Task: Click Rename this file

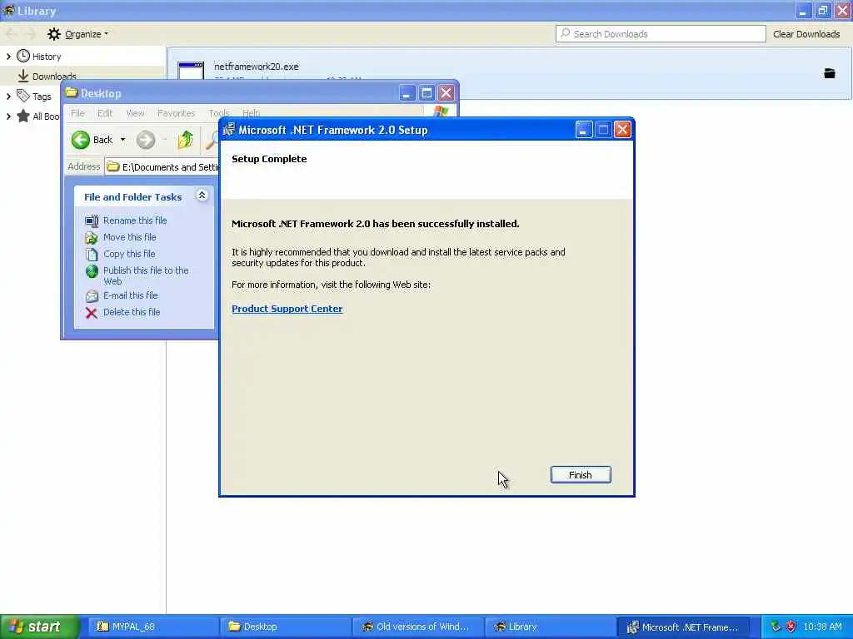Action: tap(135, 220)
